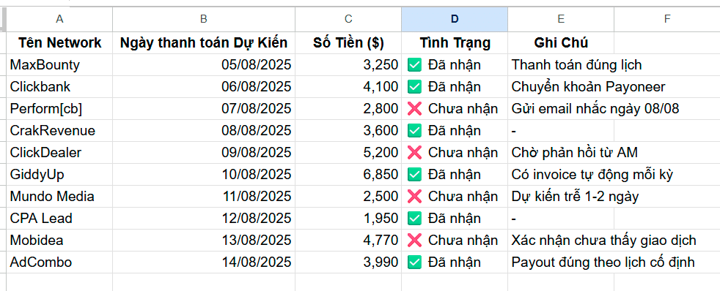This screenshot has width=720, height=291.
Task: Click the 'Ghi Chú' header cell
Action: (x=561, y=43)
